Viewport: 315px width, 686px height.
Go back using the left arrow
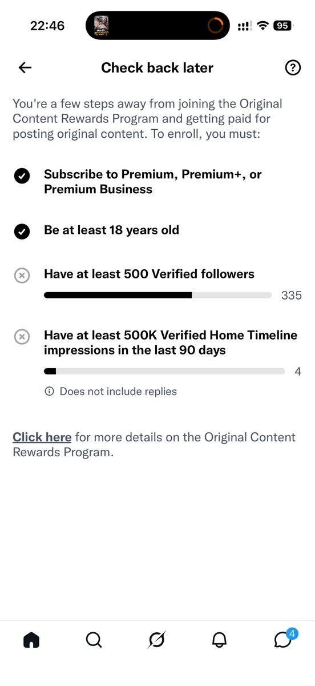point(25,67)
